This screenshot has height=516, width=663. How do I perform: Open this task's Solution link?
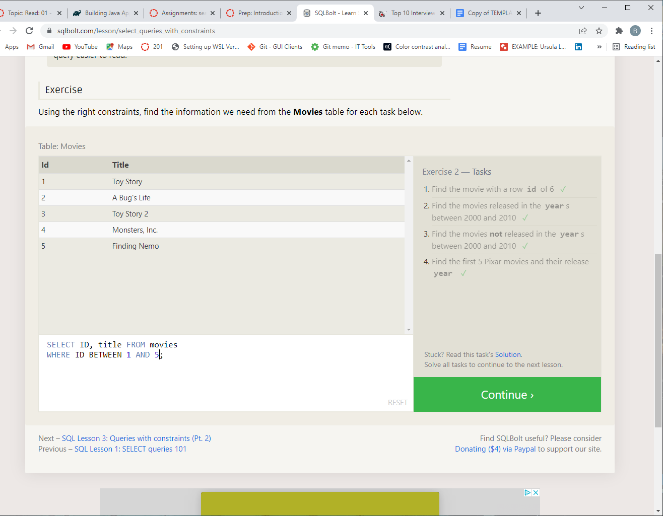point(508,354)
